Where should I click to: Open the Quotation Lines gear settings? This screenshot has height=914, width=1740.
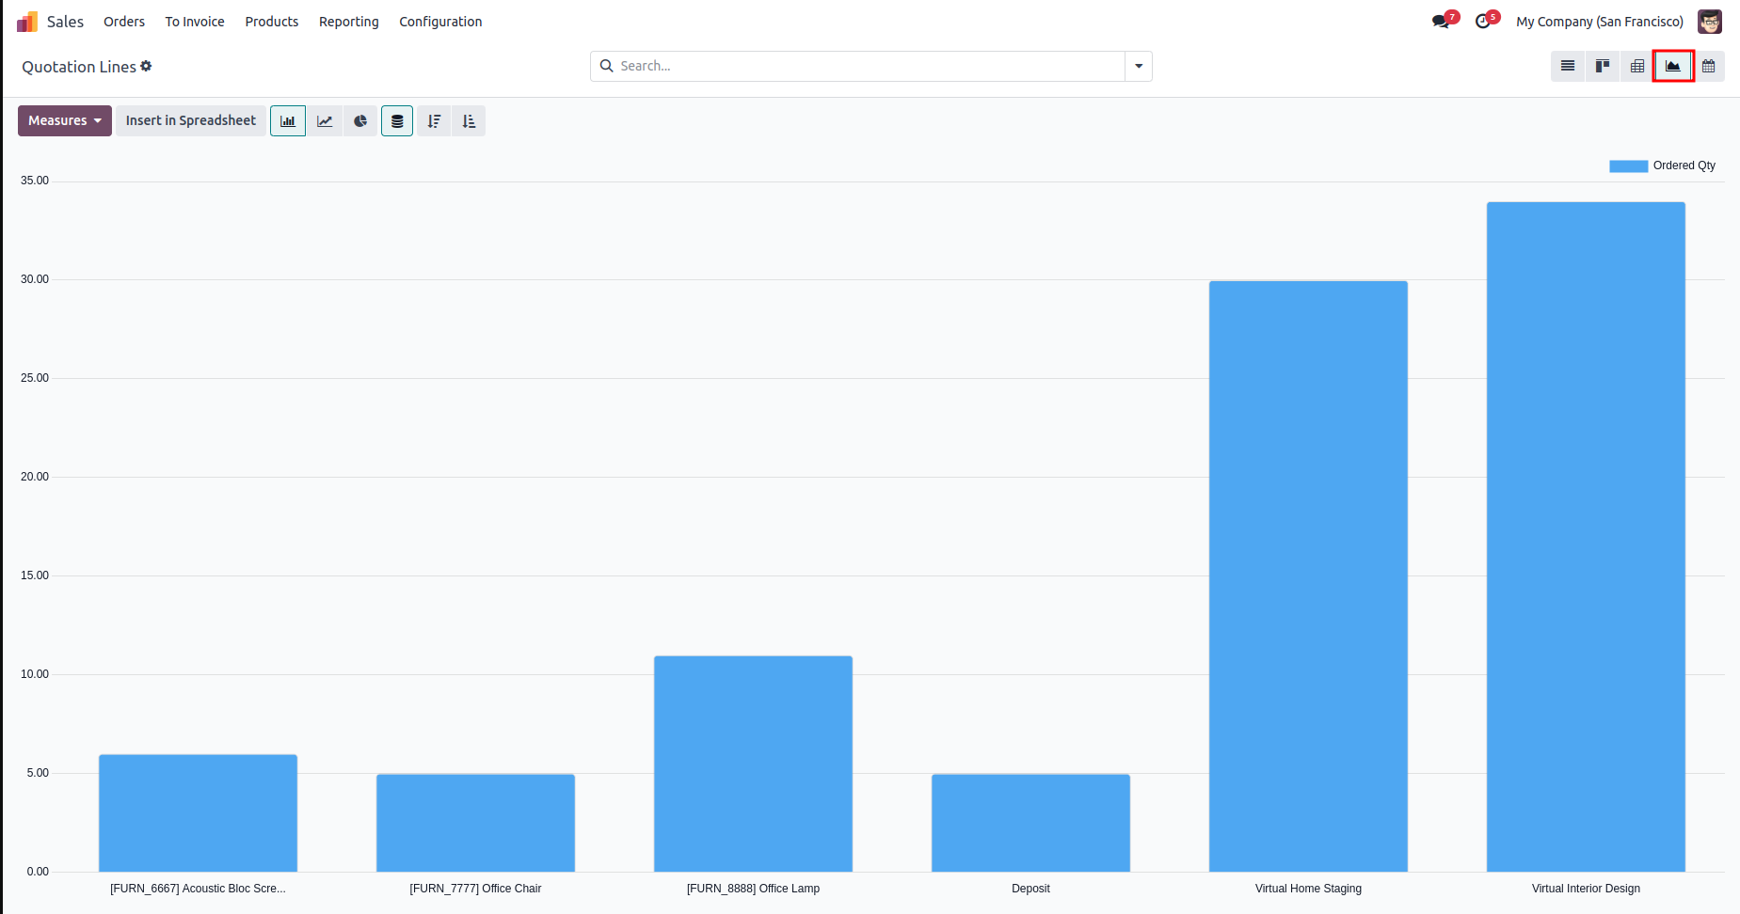(x=146, y=66)
